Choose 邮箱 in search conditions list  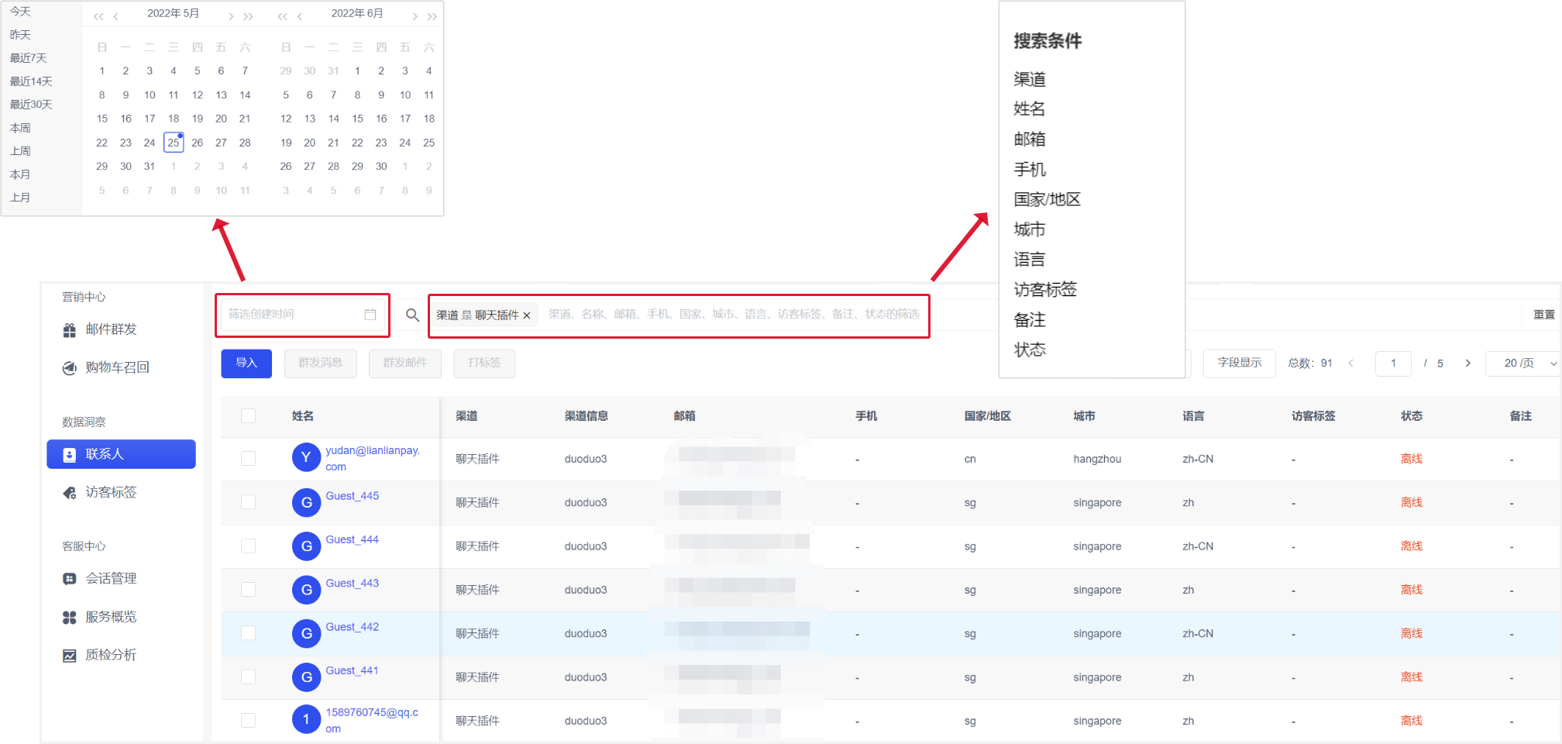(1030, 139)
